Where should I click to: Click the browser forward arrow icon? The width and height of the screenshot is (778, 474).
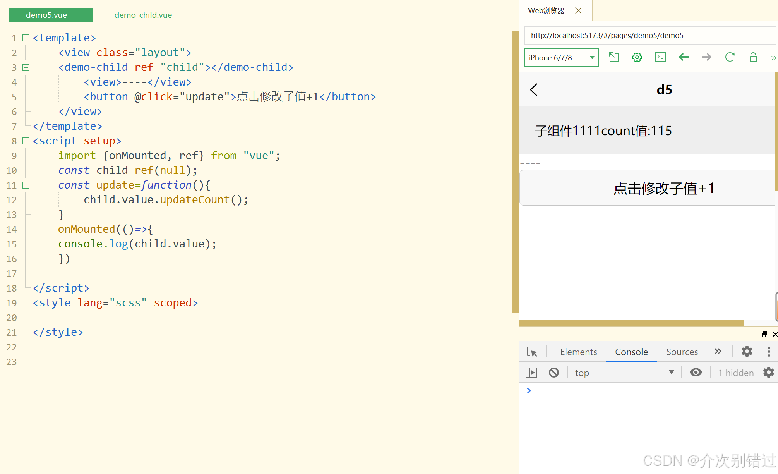coord(706,57)
